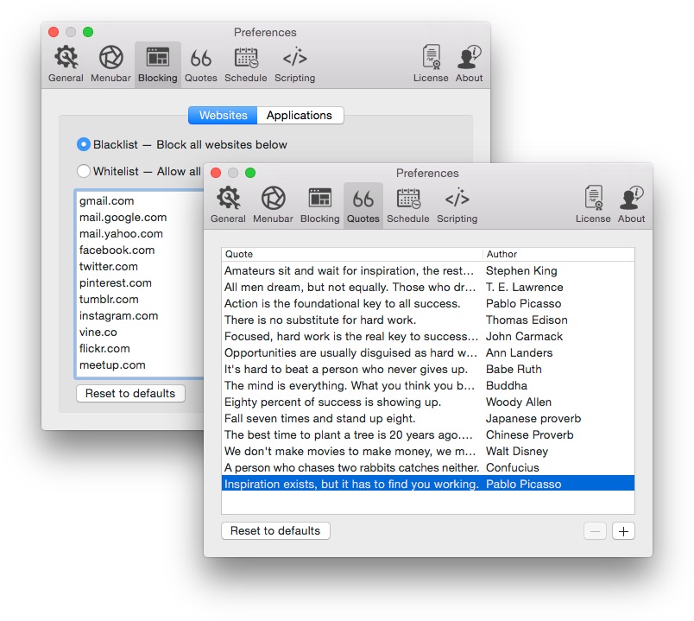Select vine.co in blocked list
Viewport: 694px width, 621px height.
pyautogui.click(x=98, y=332)
